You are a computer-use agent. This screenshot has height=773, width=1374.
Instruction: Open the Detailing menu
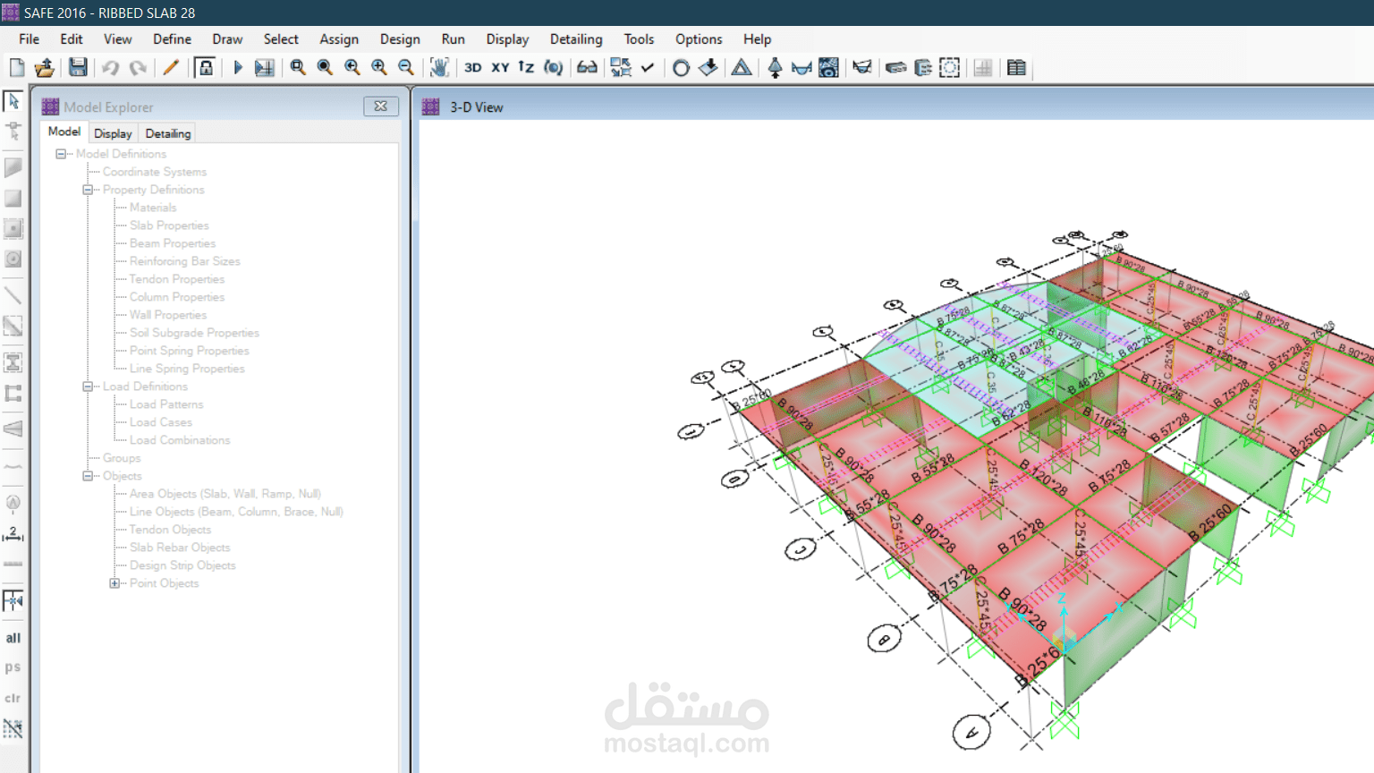point(576,39)
